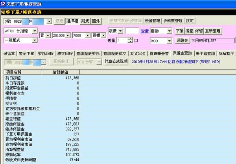Select the 買方權利金市值 row

pos(42,139)
